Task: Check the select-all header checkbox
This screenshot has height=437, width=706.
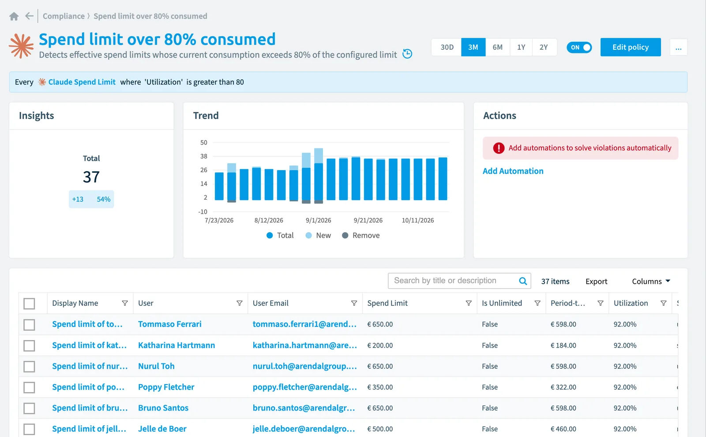Action: (x=29, y=304)
